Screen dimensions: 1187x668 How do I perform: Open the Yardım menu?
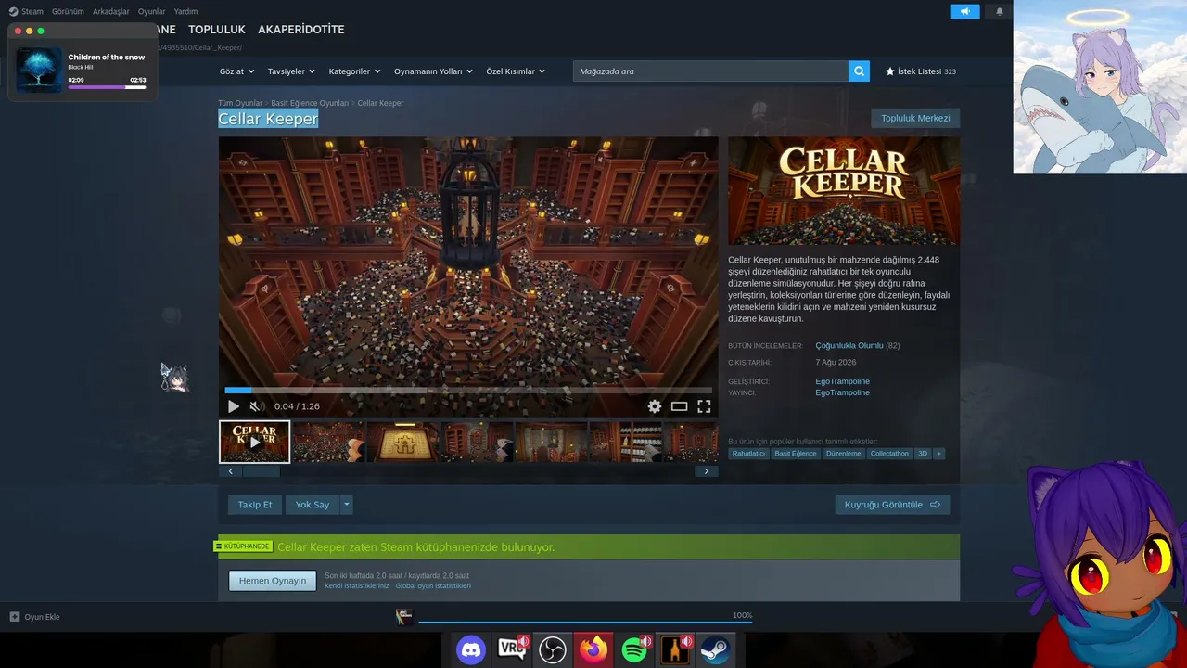[185, 12]
